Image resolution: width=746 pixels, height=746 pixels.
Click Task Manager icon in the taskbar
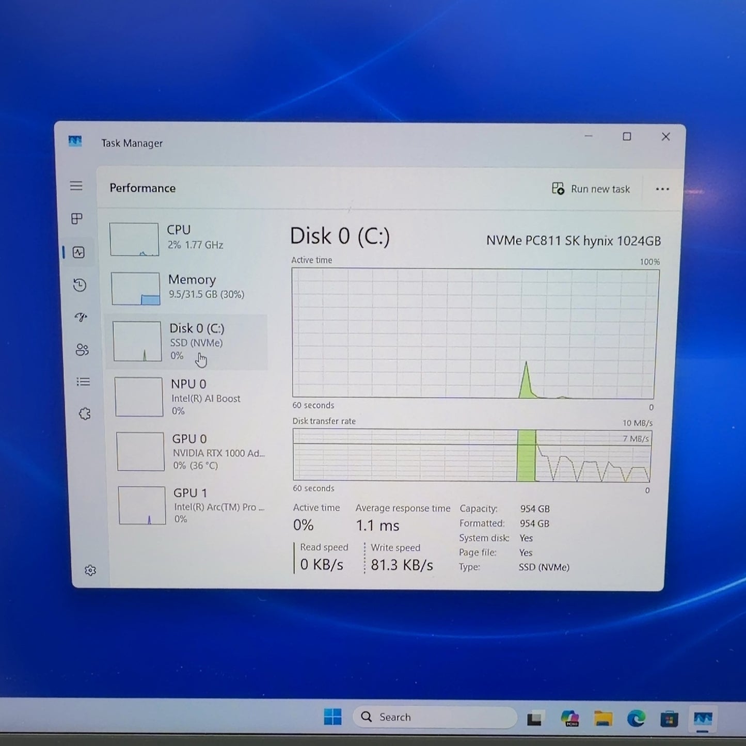703,719
